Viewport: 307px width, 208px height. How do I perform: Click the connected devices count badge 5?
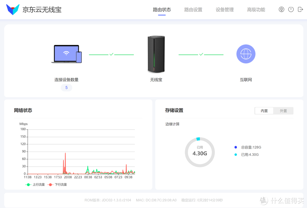pyautogui.click(x=66, y=87)
